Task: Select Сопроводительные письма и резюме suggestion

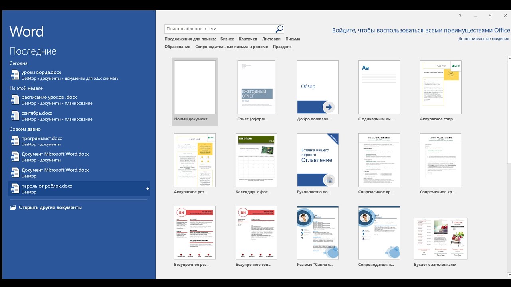Action: click(232, 47)
